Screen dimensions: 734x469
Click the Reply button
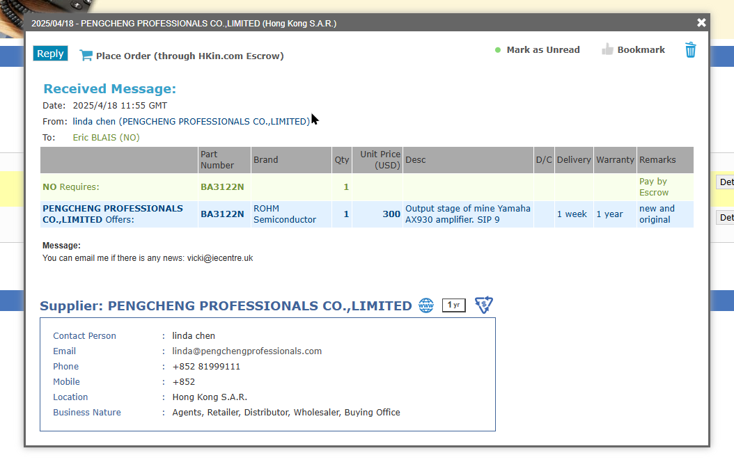click(51, 54)
